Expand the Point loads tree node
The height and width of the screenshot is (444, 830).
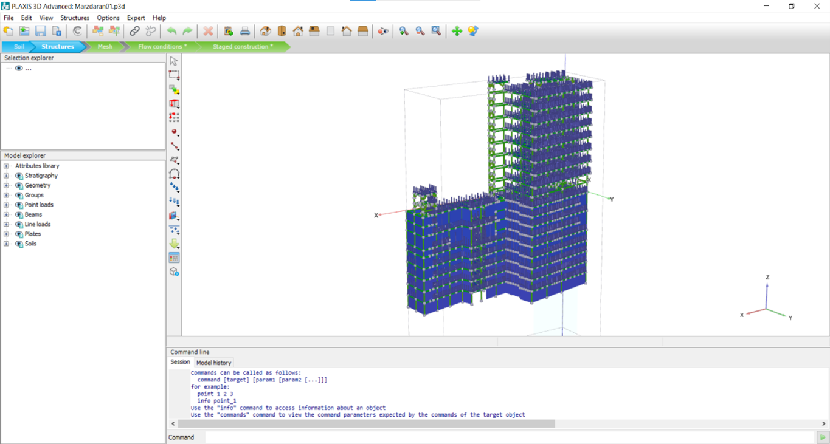[x=6, y=205]
